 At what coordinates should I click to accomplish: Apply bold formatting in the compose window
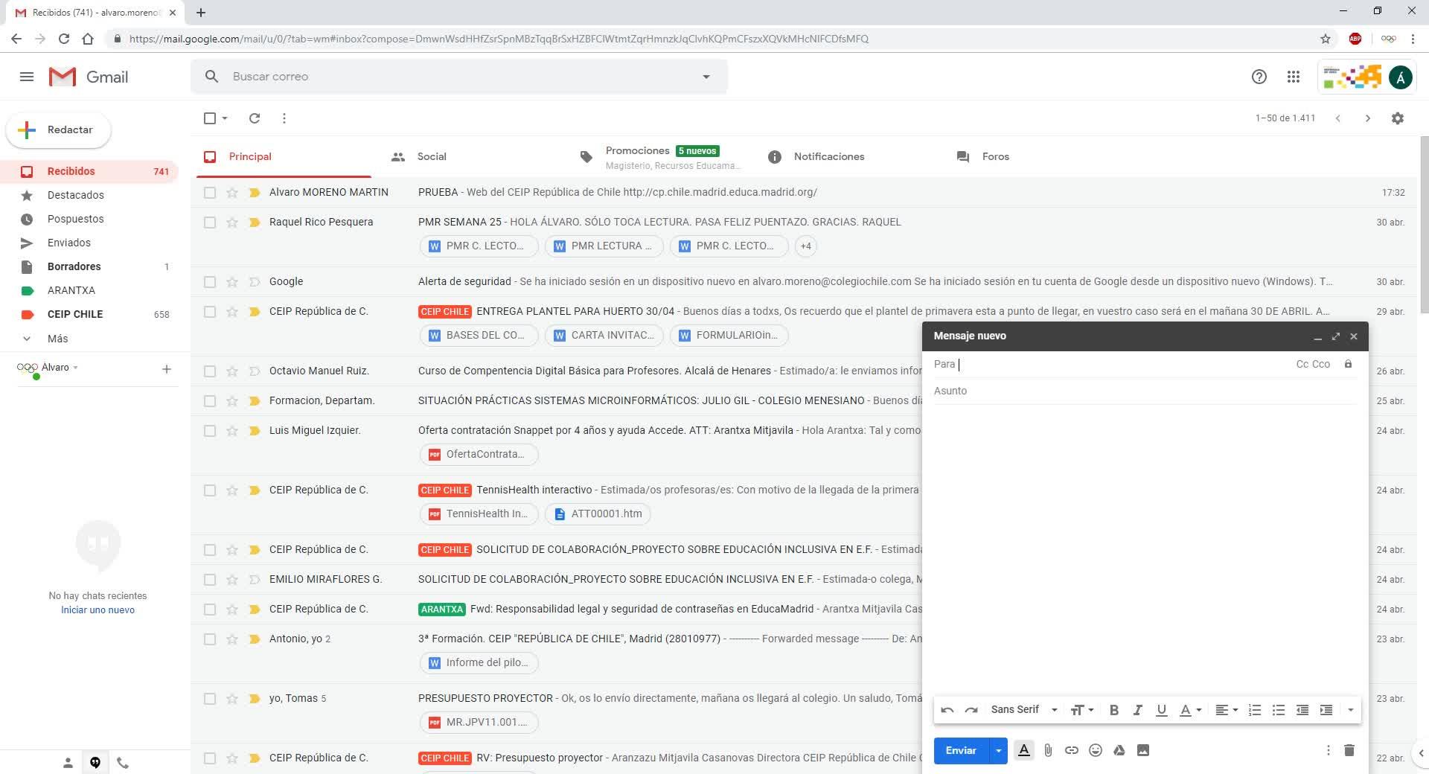coord(1114,710)
